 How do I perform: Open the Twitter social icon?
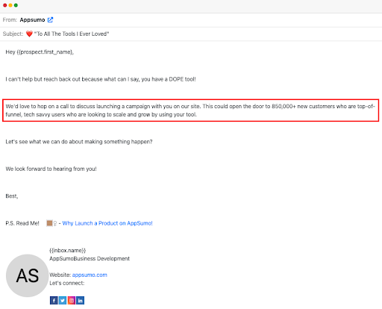tap(63, 300)
